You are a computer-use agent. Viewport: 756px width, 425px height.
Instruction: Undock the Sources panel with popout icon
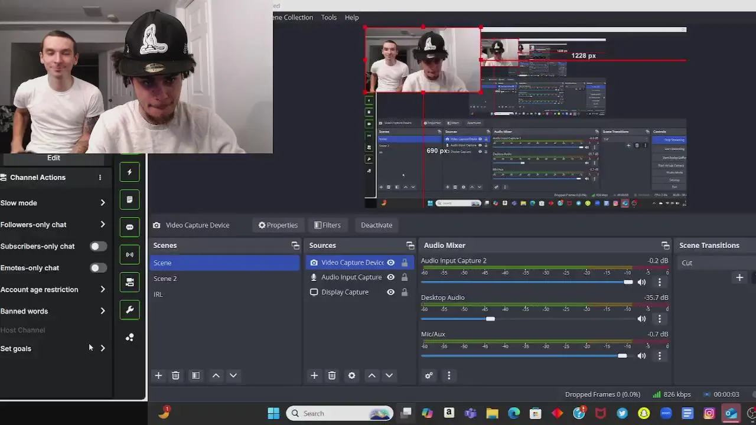click(410, 246)
